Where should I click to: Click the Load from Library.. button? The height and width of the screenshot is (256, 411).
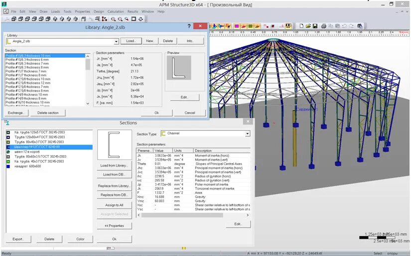click(114, 166)
